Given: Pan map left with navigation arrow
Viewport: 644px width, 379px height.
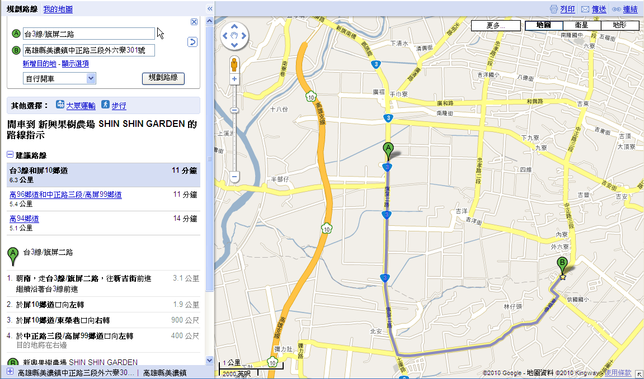Looking at the screenshot, I should pos(225,36).
